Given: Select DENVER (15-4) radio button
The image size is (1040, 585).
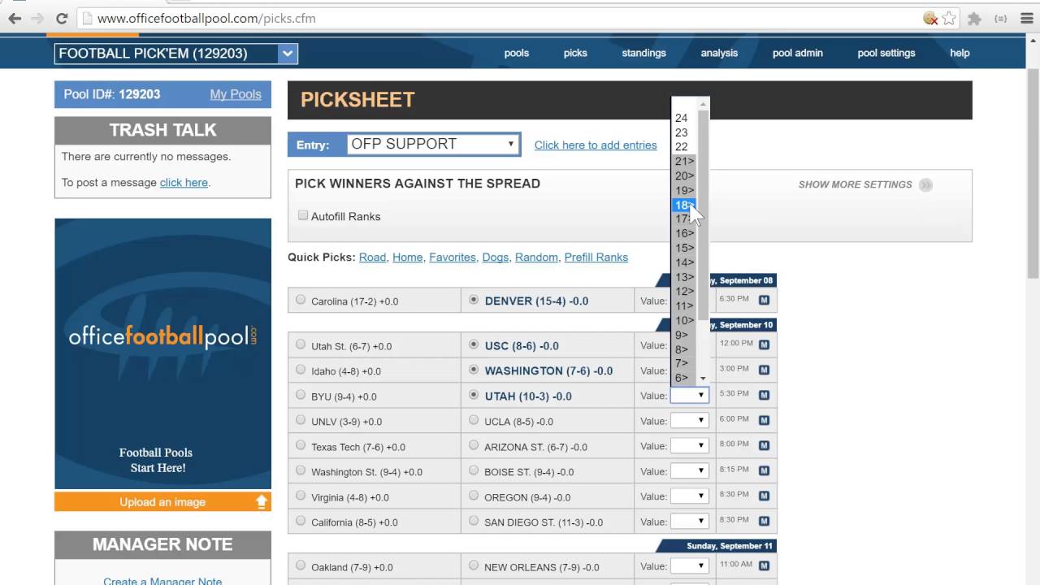Looking at the screenshot, I should pos(474,300).
